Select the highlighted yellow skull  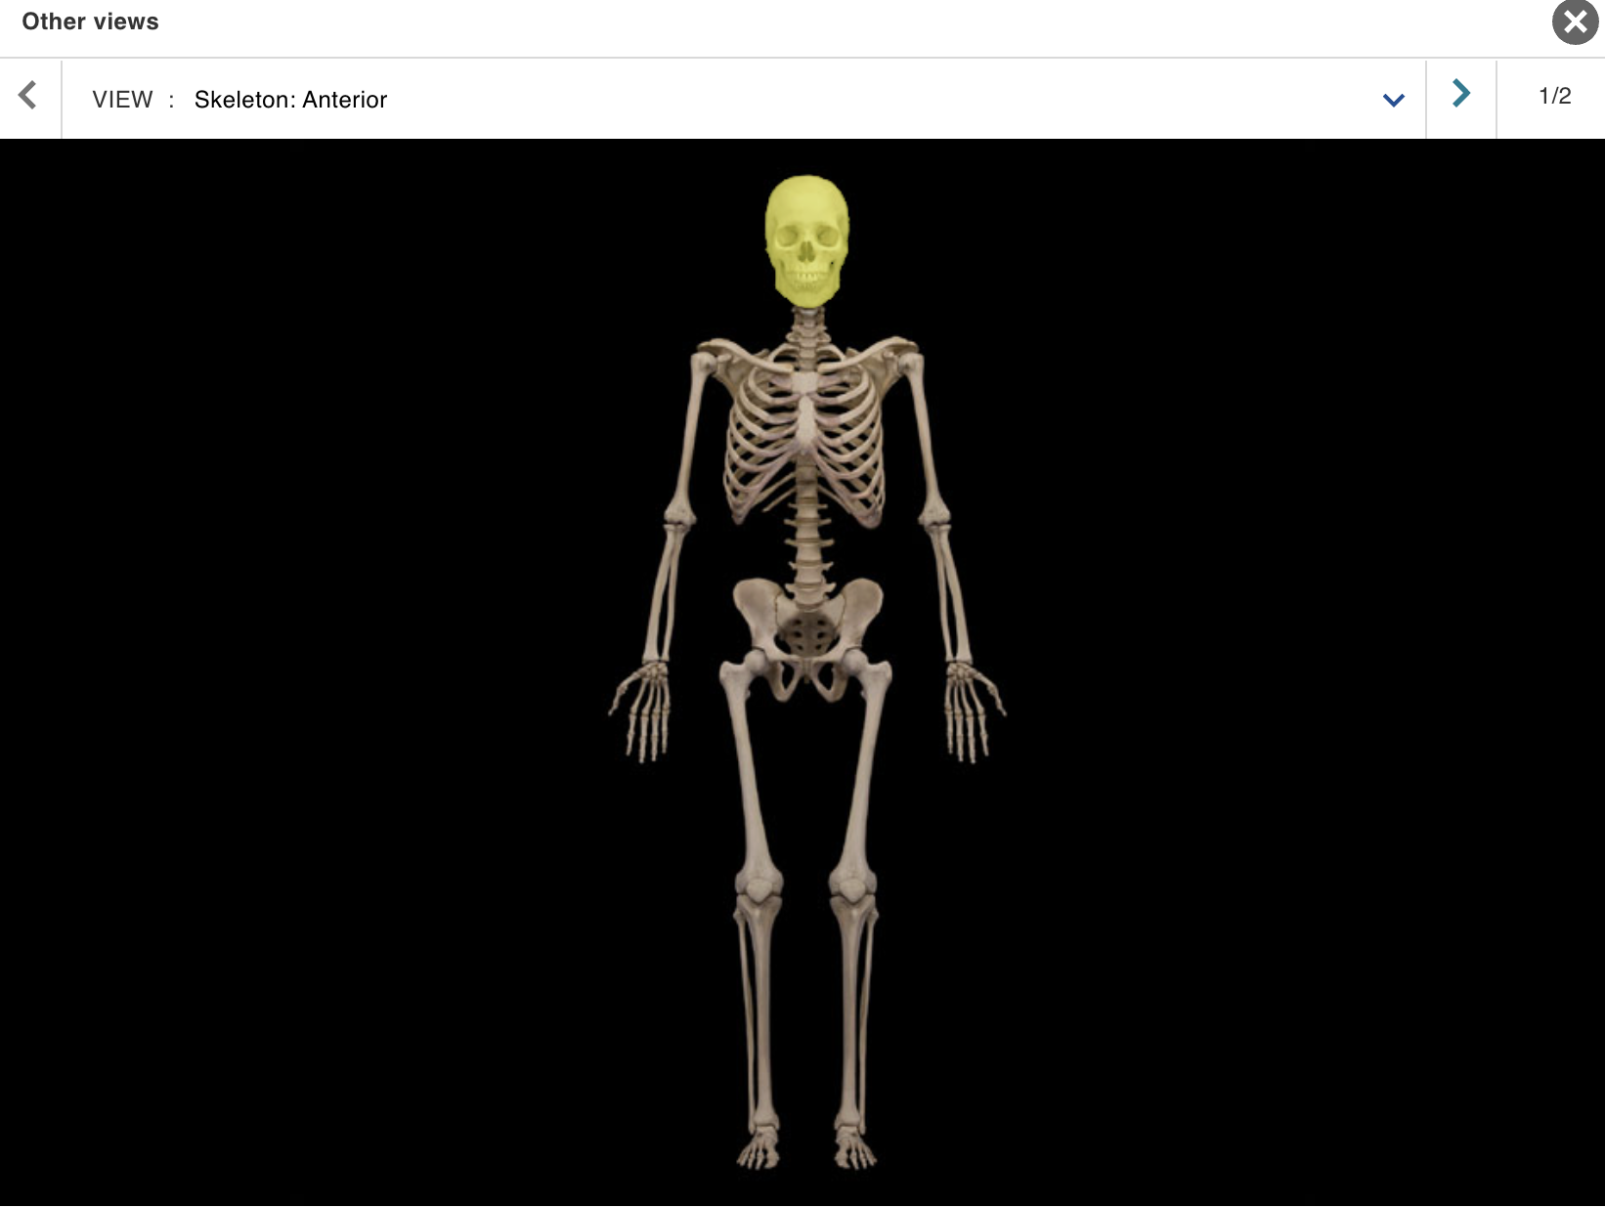(804, 235)
